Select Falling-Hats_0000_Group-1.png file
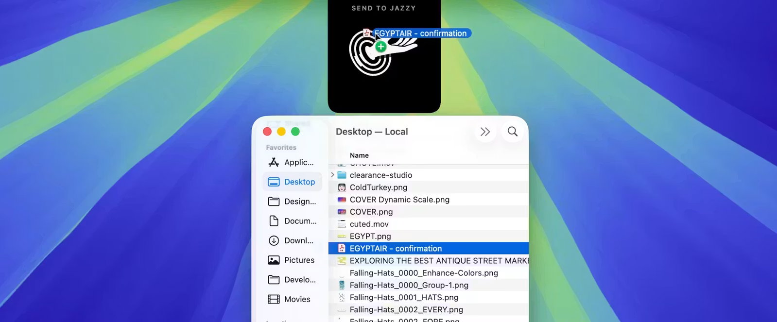Image resolution: width=777 pixels, height=322 pixels. 429,285
